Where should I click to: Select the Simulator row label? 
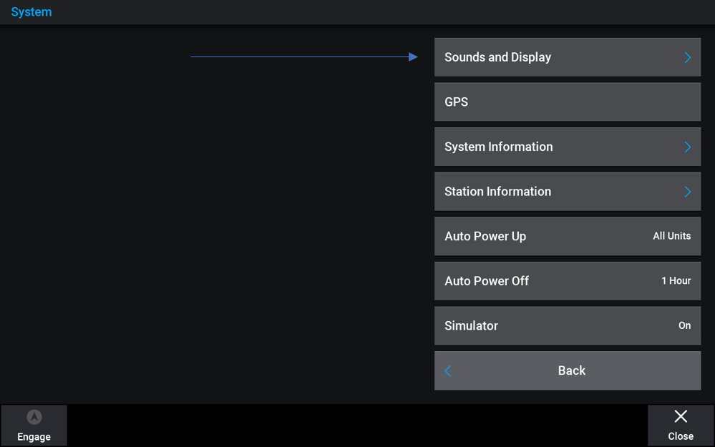pos(471,326)
